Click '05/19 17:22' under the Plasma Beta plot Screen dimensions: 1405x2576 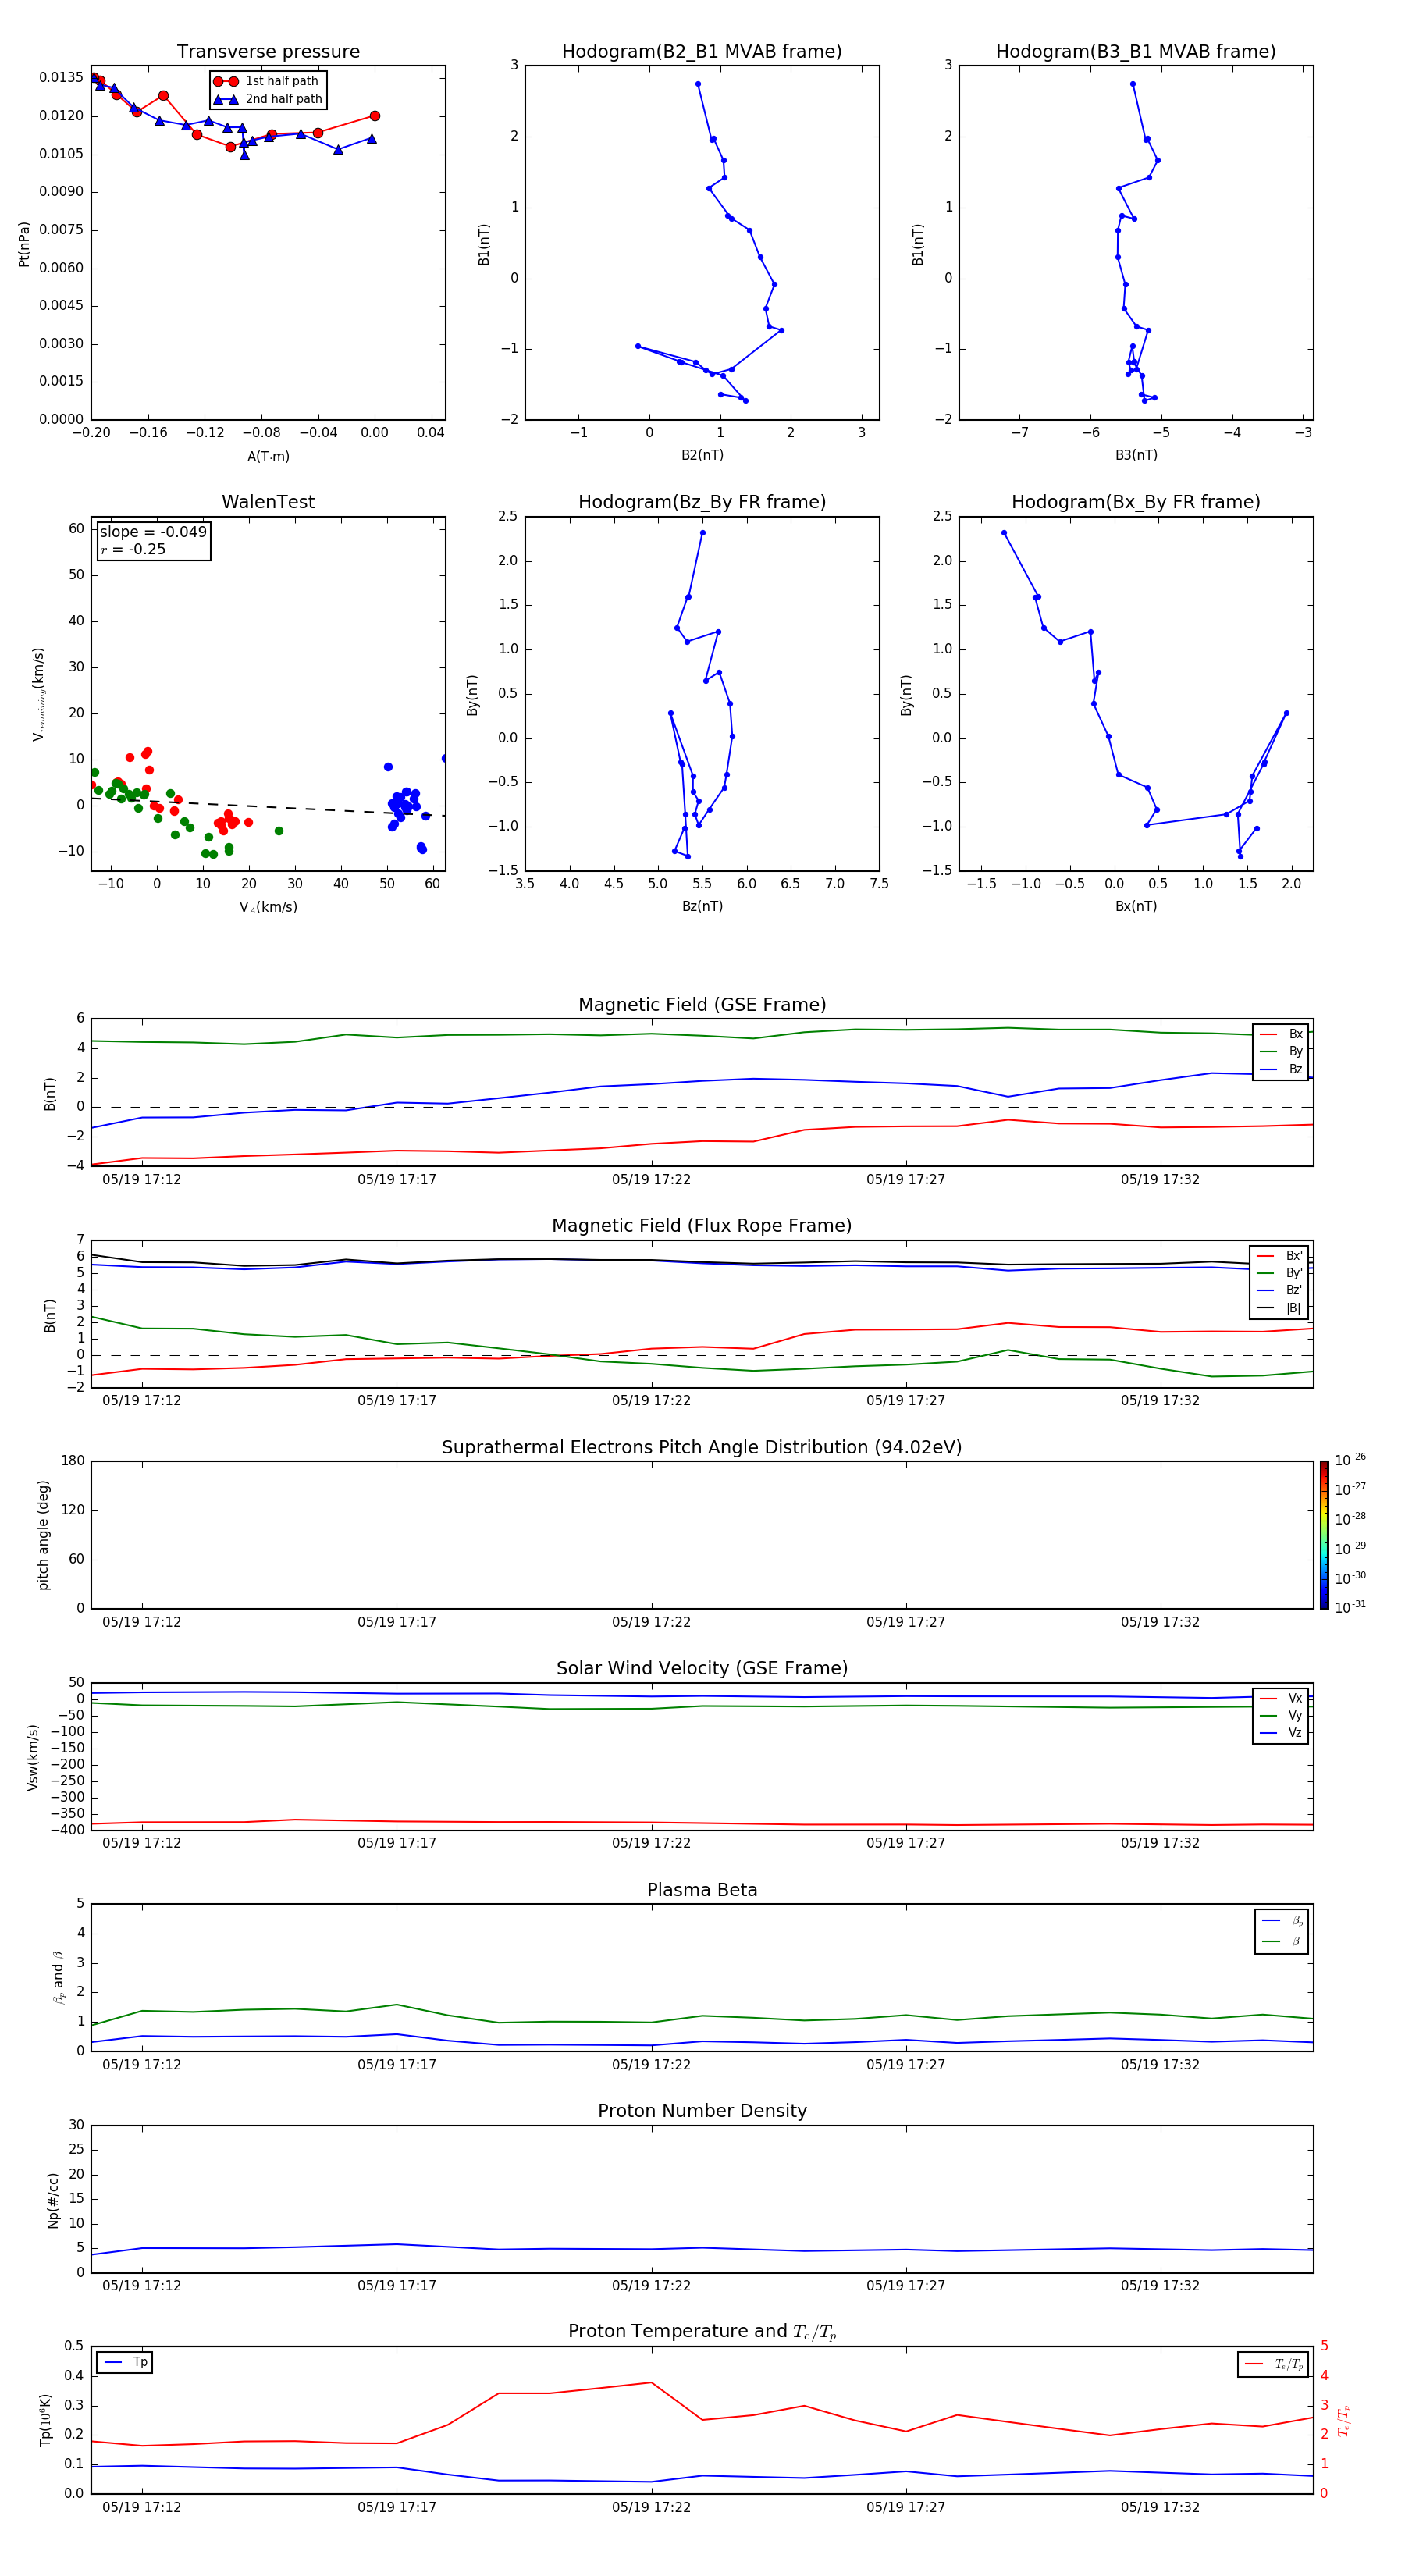click(651, 2065)
